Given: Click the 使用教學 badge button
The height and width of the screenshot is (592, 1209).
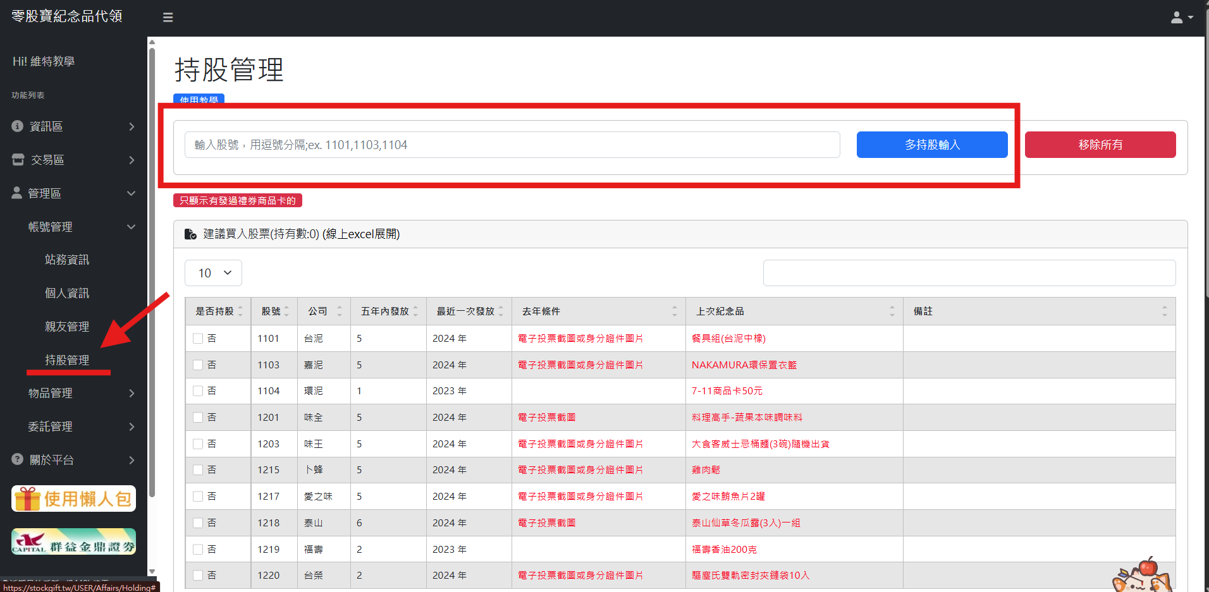Looking at the screenshot, I should click(199, 99).
